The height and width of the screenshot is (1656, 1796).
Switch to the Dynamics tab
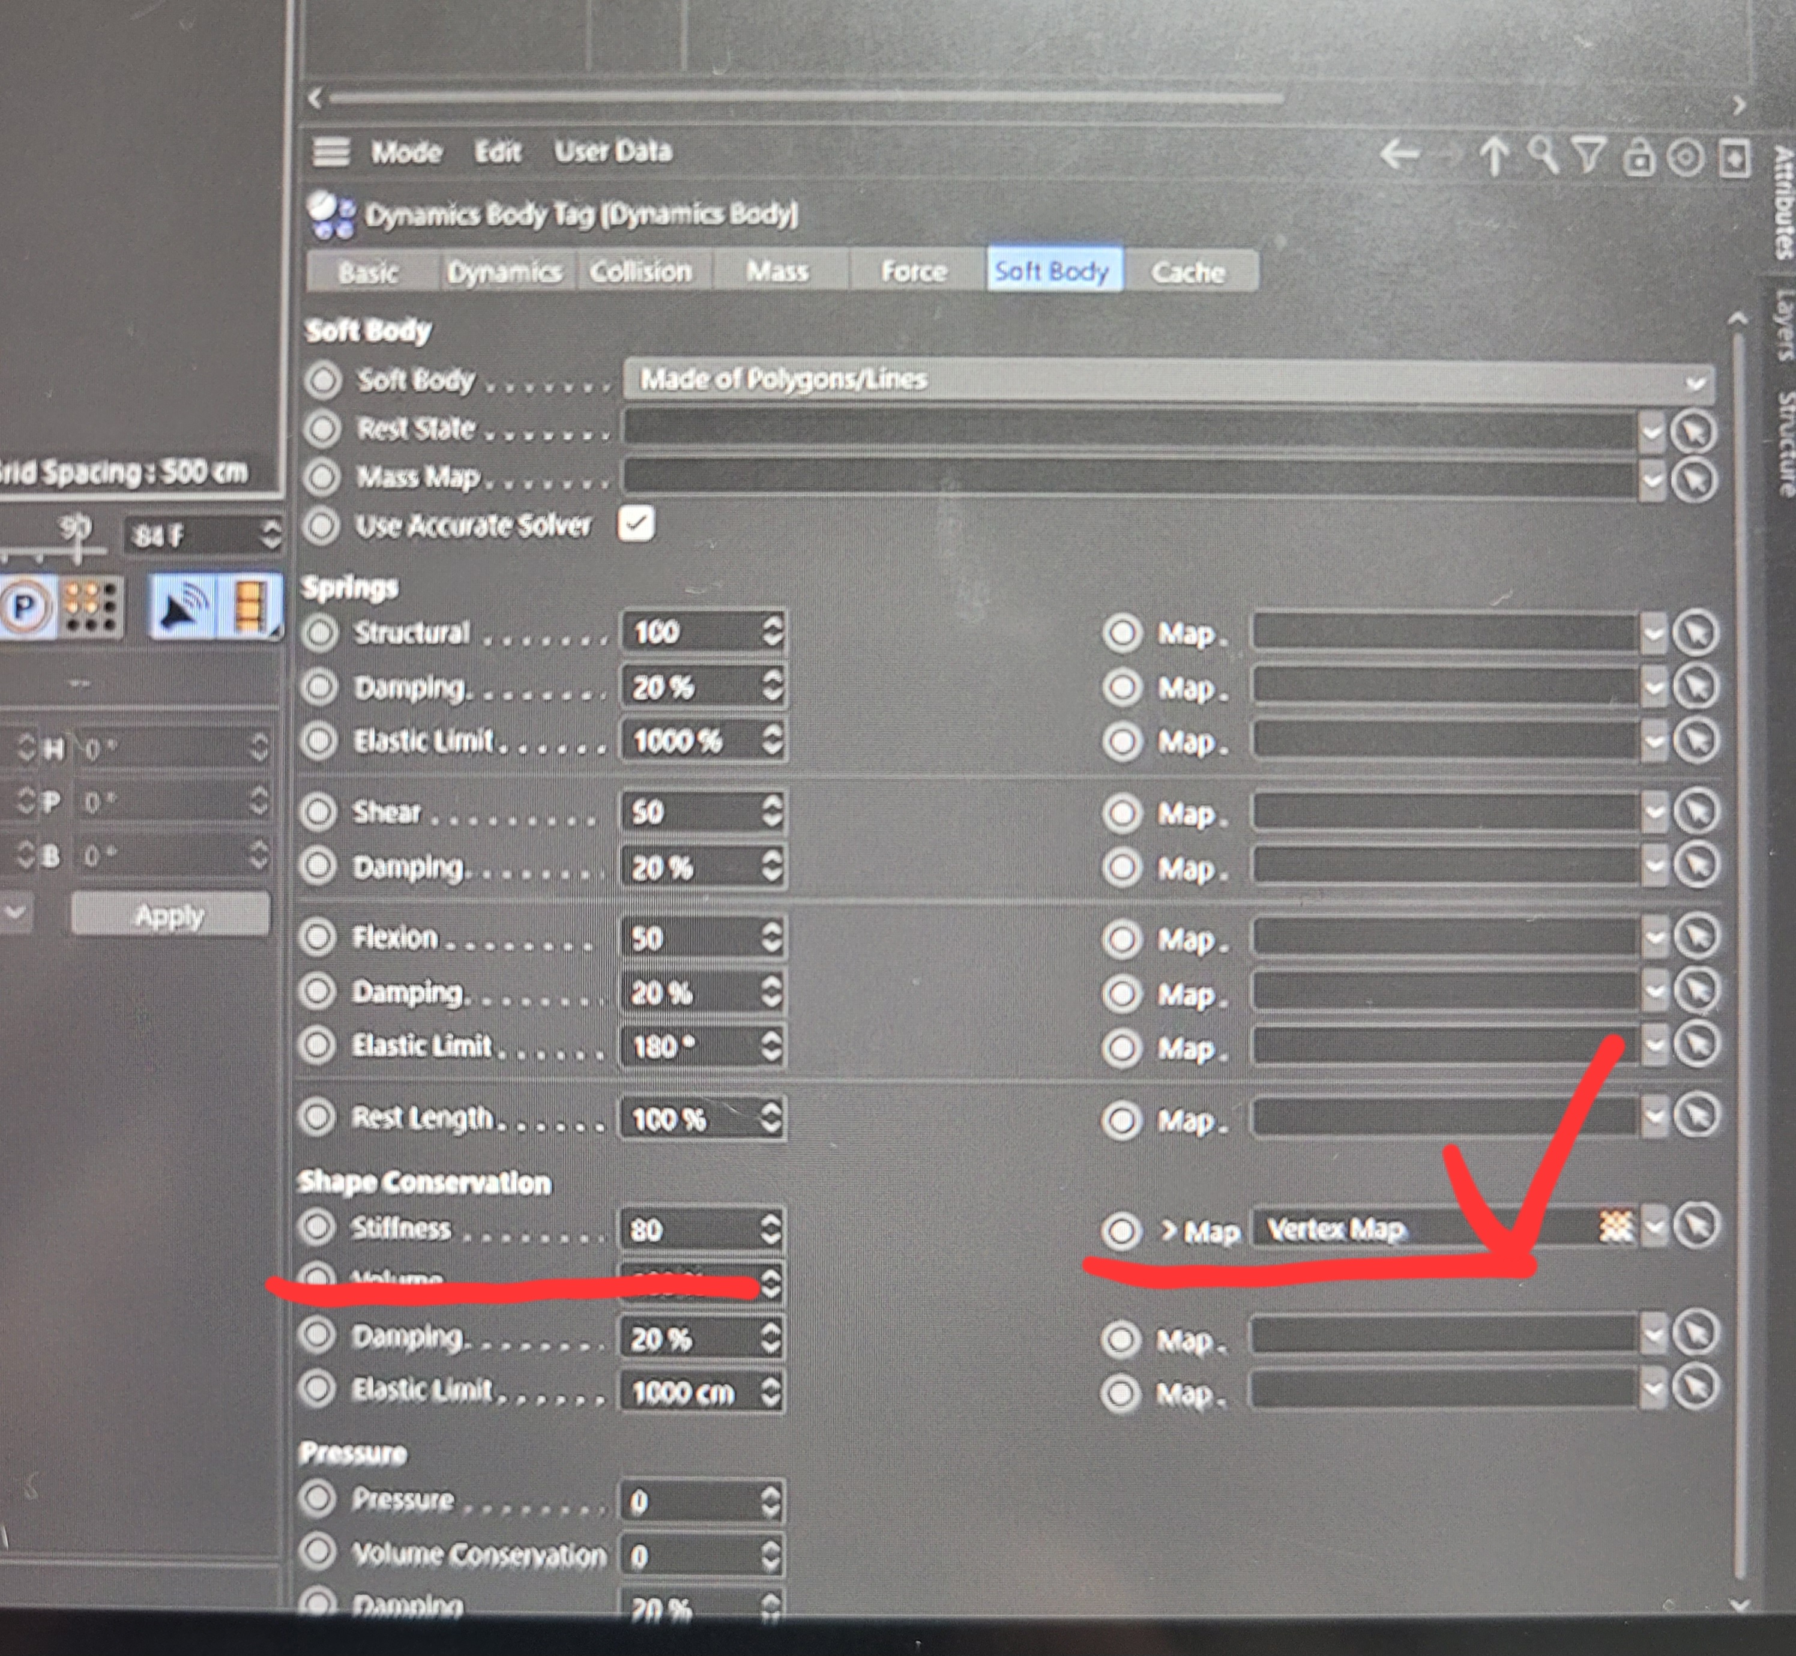[x=505, y=271]
